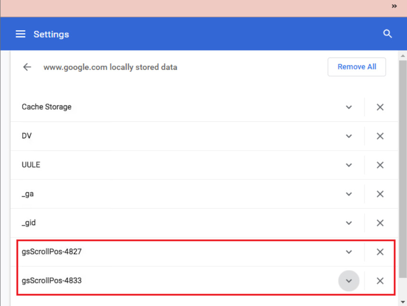Screen dimensions: 407x306
Task: Expand the UULE cookie row
Action: 349,165
